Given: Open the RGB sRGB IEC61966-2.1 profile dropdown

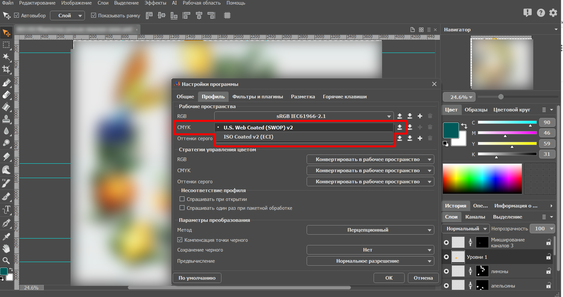Looking at the screenshot, I should point(304,116).
